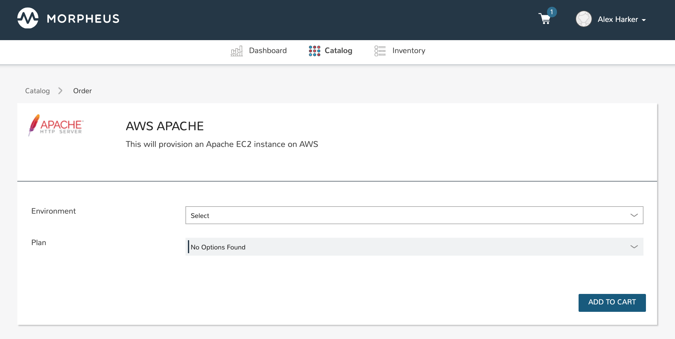Click the Morpheus logo icon

[28, 18]
